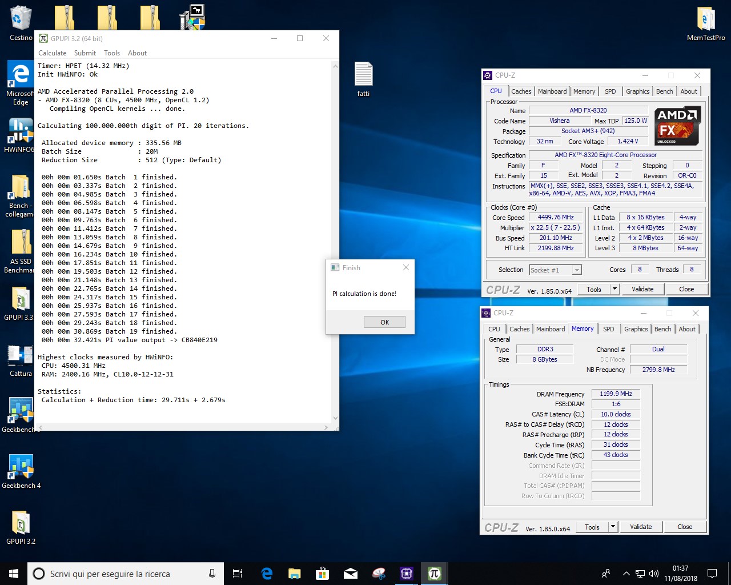
Task: Switch to Graphics tab in upper CPU-Z
Action: (637, 91)
